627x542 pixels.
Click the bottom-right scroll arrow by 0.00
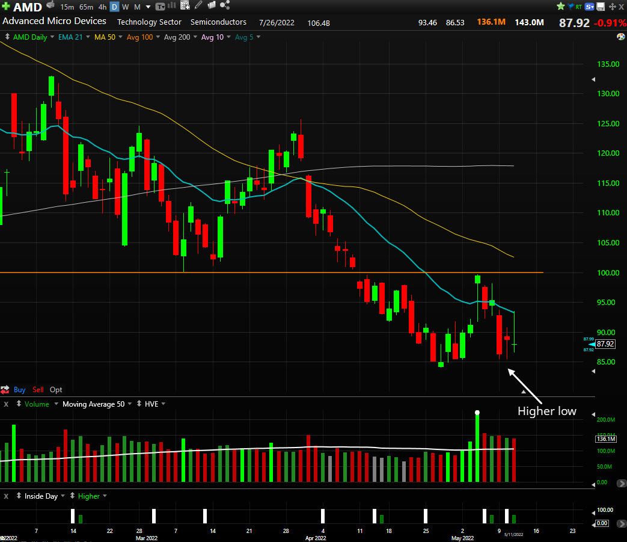[622, 523]
